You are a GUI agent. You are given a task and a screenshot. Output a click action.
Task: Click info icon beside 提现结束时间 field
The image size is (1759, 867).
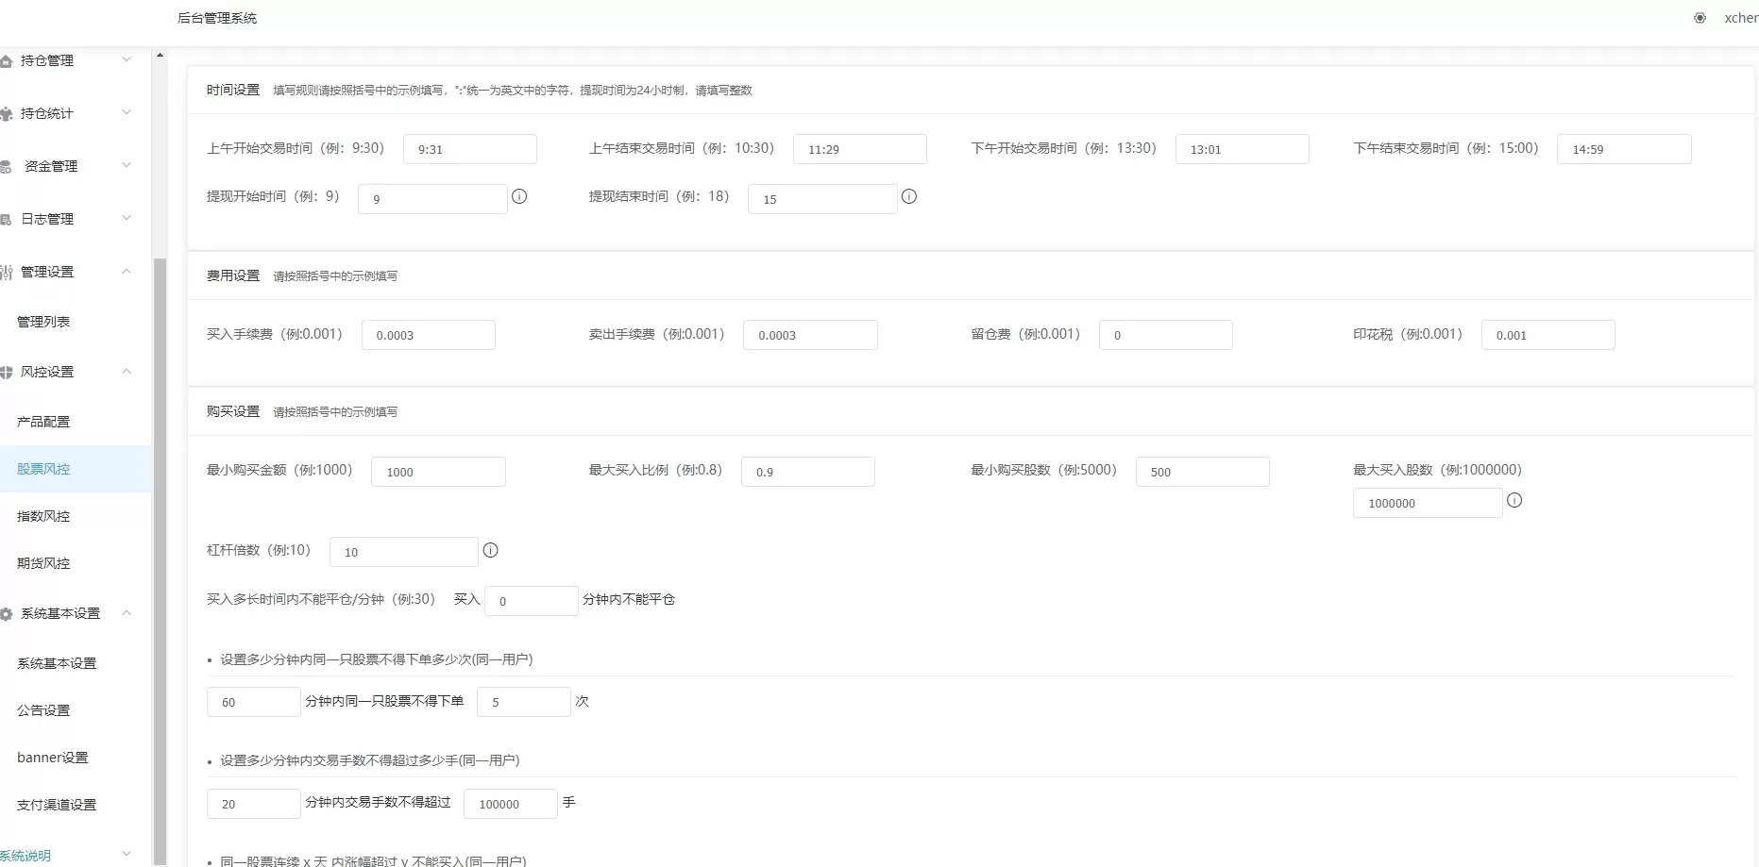(909, 197)
